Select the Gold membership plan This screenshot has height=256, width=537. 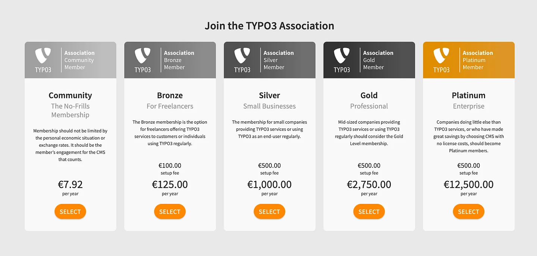coord(369,211)
